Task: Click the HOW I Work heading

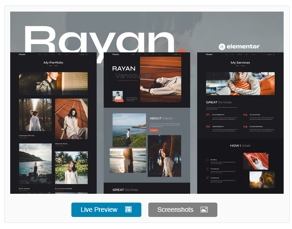Action: pos(240,146)
